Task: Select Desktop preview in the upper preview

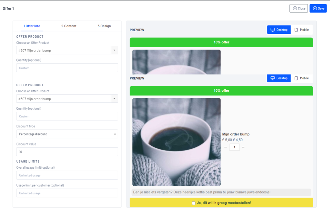Action: [279, 30]
